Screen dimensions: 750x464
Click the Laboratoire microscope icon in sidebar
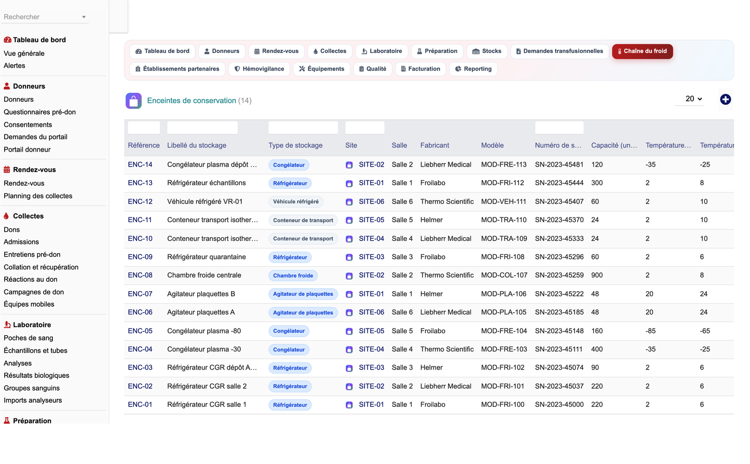(x=7, y=324)
